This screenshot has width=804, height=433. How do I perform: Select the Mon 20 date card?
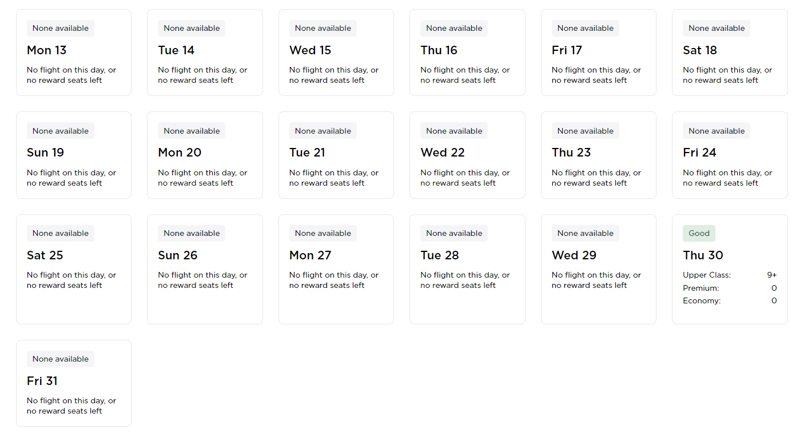(205, 155)
